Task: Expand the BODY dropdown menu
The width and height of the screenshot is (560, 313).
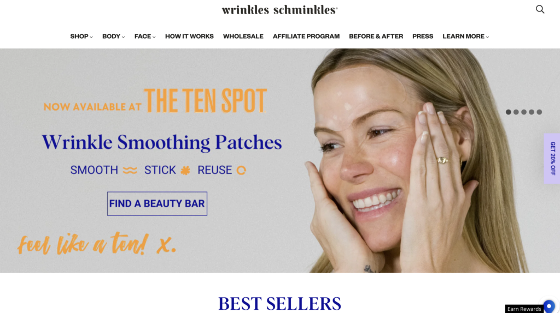Action: tap(114, 37)
